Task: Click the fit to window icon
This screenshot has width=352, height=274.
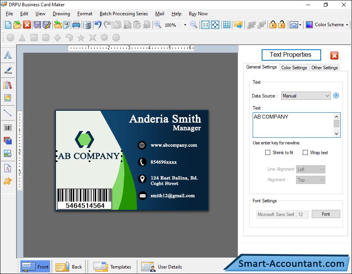Action: (215, 25)
